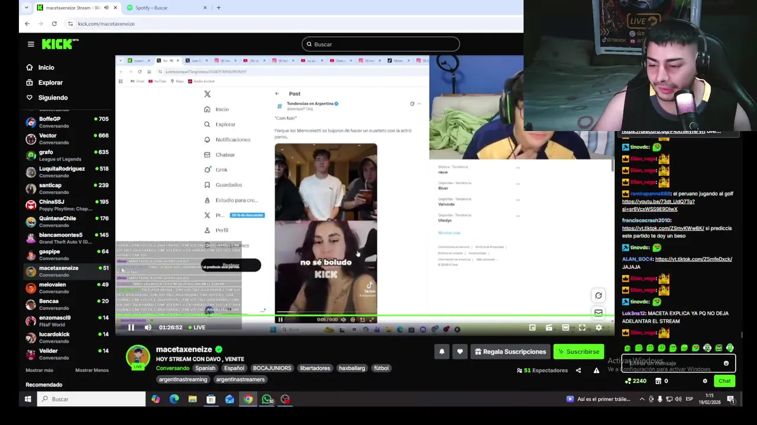This screenshot has width=757, height=425.
Task: Open chat settings gear icon
Action: tap(705, 381)
